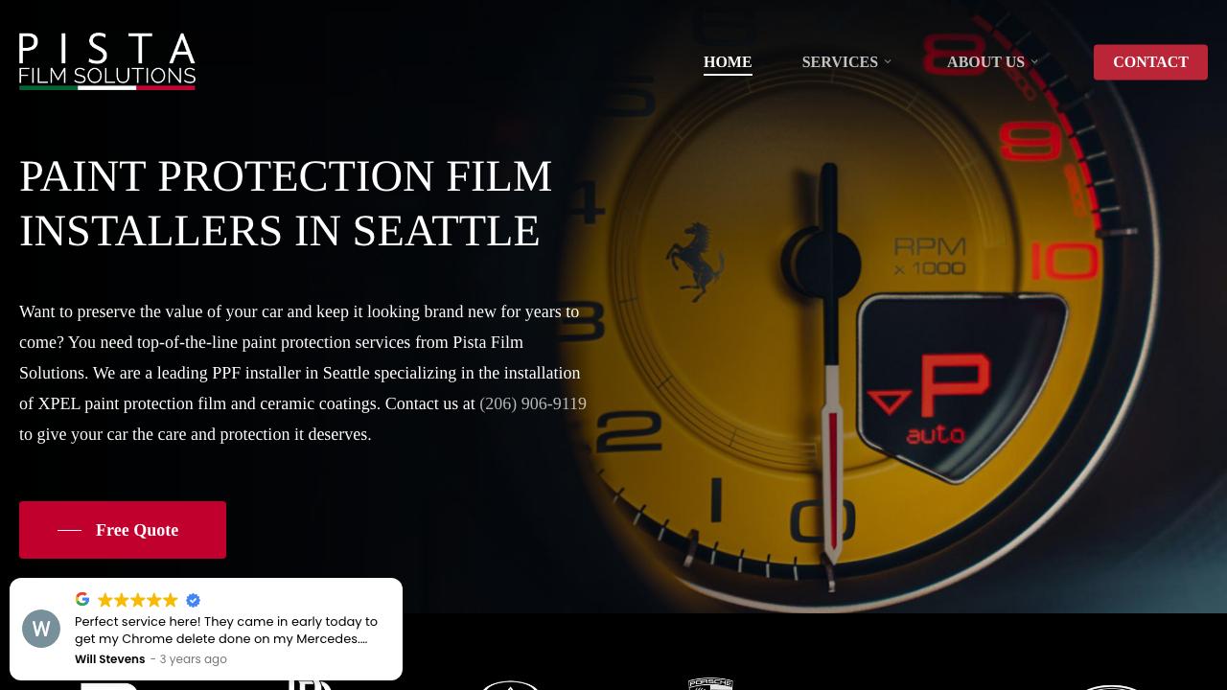Click the W reviewer avatar
Image resolution: width=1227 pixels, height=690 pixels.
tap(41, 629)
